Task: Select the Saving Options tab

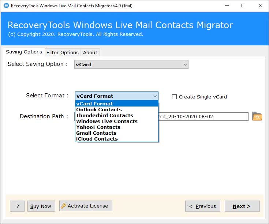Action: 24,52
